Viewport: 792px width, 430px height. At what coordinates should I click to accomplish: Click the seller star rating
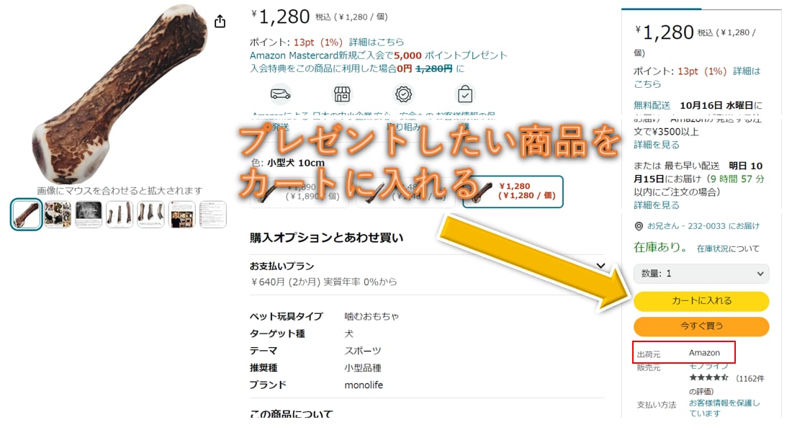point(708,377)
